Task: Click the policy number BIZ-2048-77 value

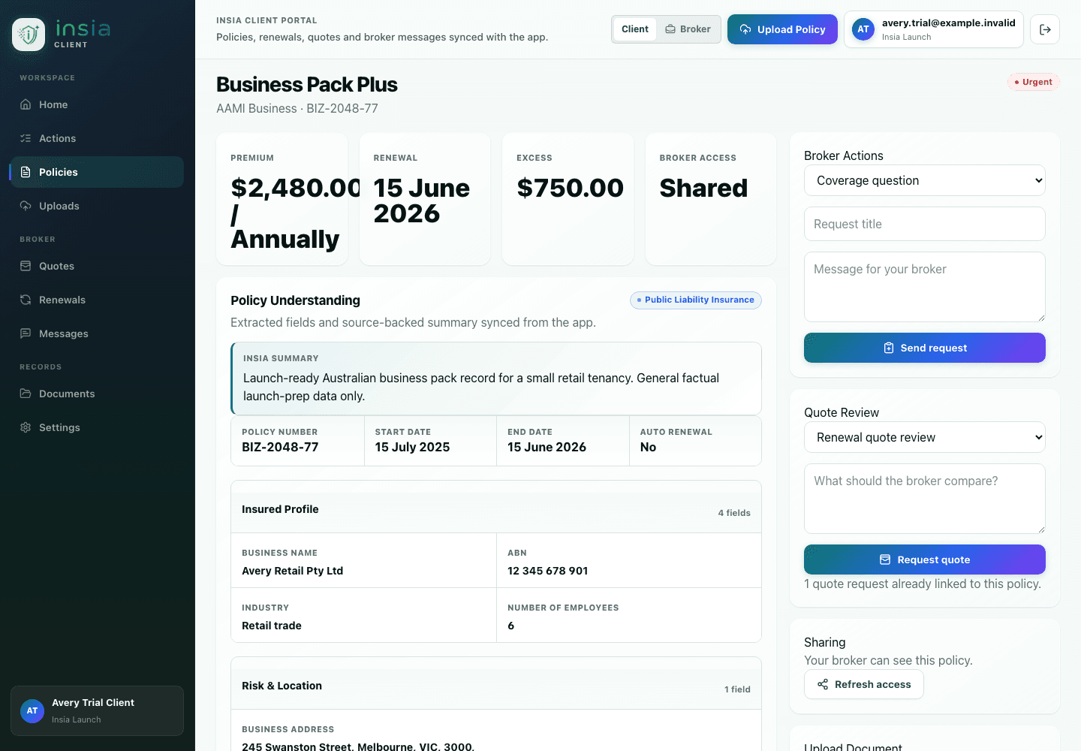Action: click(x=280, y=447)
